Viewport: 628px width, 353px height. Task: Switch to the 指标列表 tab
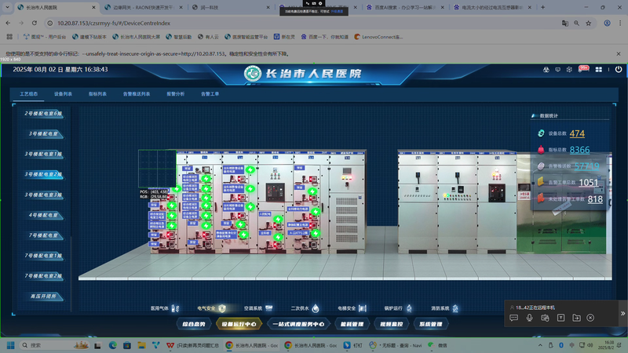(97, 94)
